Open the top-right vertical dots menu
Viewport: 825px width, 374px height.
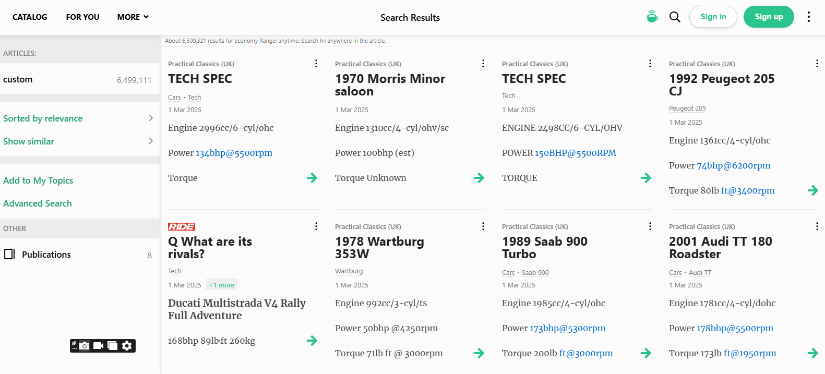(808, 17)
